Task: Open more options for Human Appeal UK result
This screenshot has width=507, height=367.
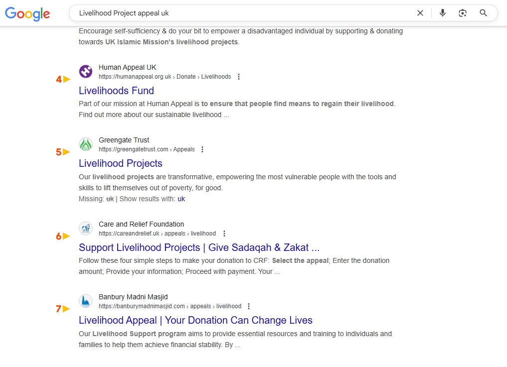Action: (x=239, y=77)
